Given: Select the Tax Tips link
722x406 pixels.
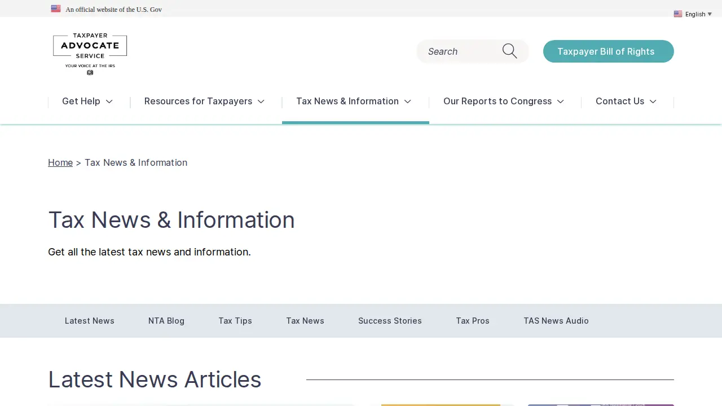Looking at the screenshot, I should (235, 321).
